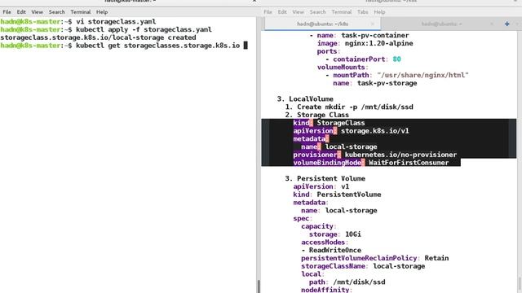This screenshot has width=522, height=293.
Task: Click the '- ReadWriteOnce' line
Action: [331, 250]
